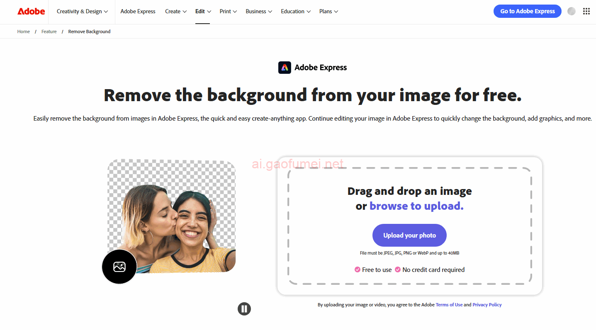Click the Upload your photo button
Viewport: 596px width, 330px height.
point(409,235)
